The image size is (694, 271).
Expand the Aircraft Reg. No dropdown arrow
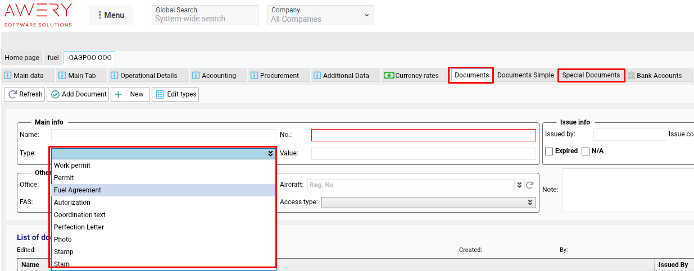click(519, 185)
